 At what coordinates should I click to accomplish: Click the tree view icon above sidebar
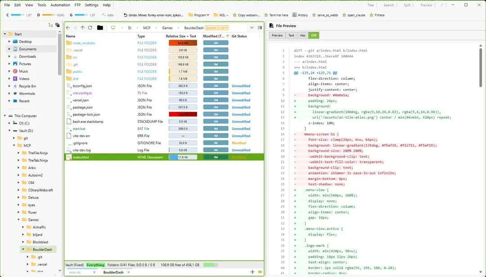click(x=50, y=25)
